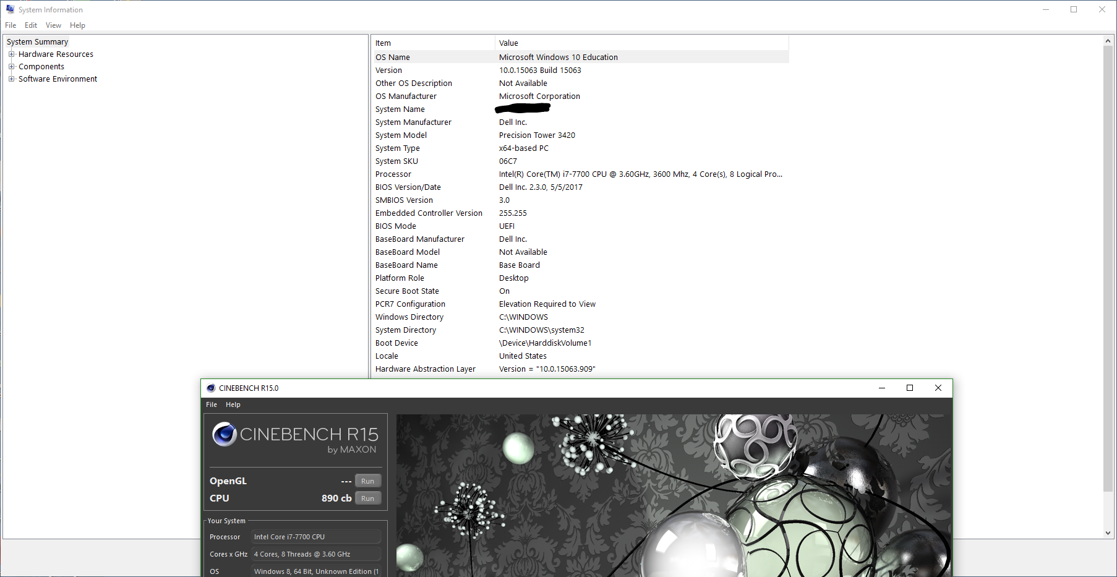Click the CINEBENCH R15 logo sphere

(x=225, y=434)
